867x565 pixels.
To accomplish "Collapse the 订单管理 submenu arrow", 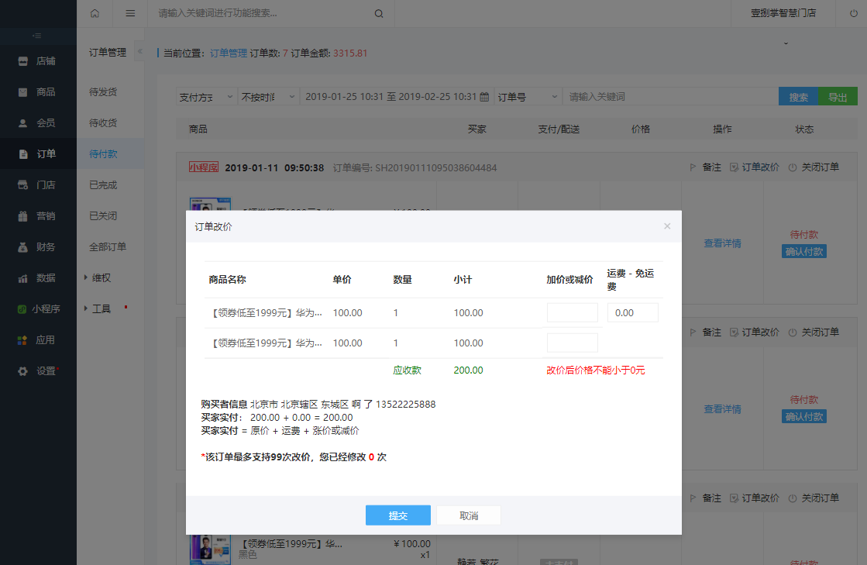I will [x=140, y=51].
